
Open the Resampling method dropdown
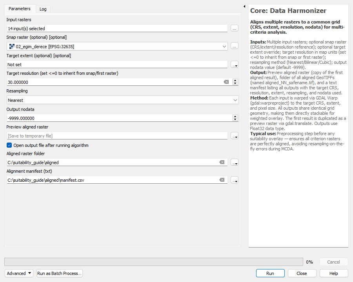(x=123, y=100)
